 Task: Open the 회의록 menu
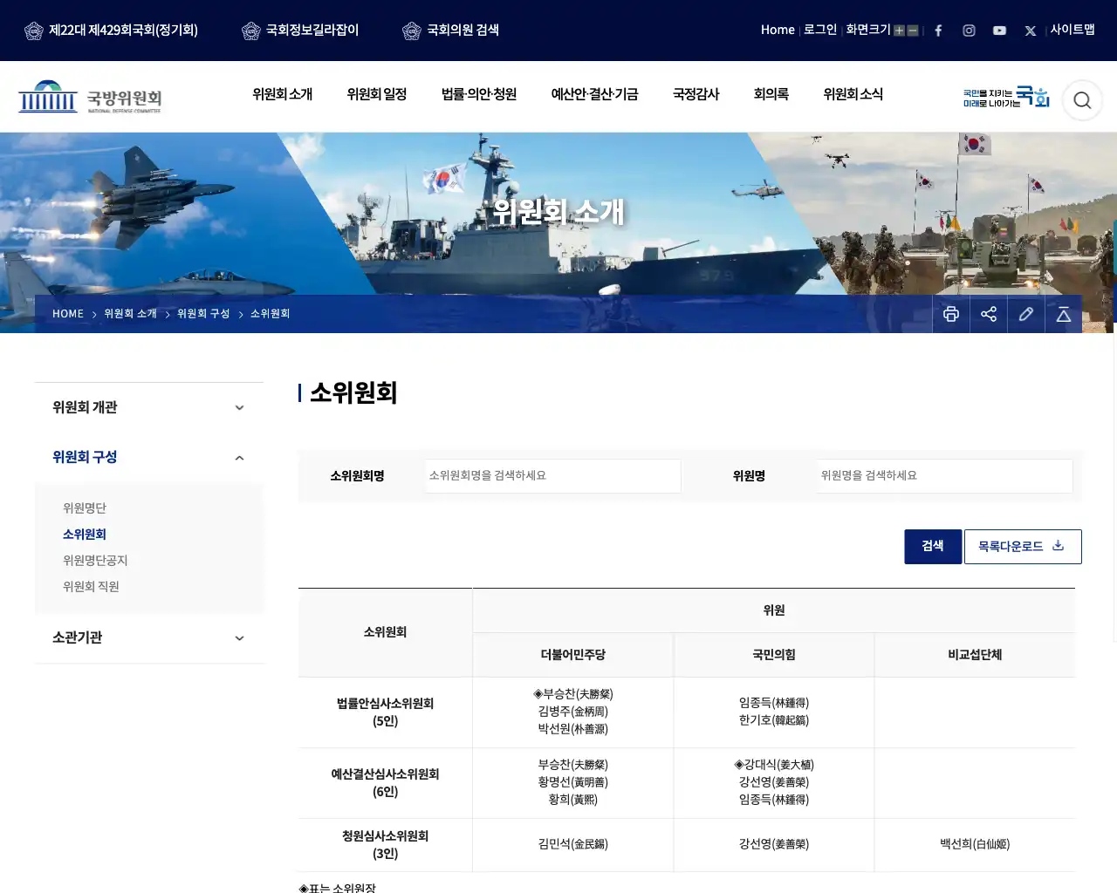point(771,94)
